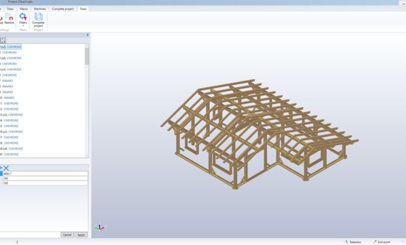Click the Selection mode icon in status bar

[347, 242]
